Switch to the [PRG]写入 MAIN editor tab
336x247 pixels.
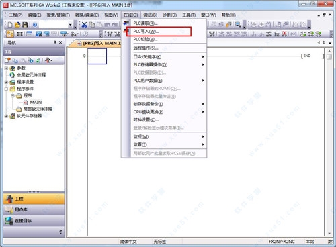[x=99, y=43]
